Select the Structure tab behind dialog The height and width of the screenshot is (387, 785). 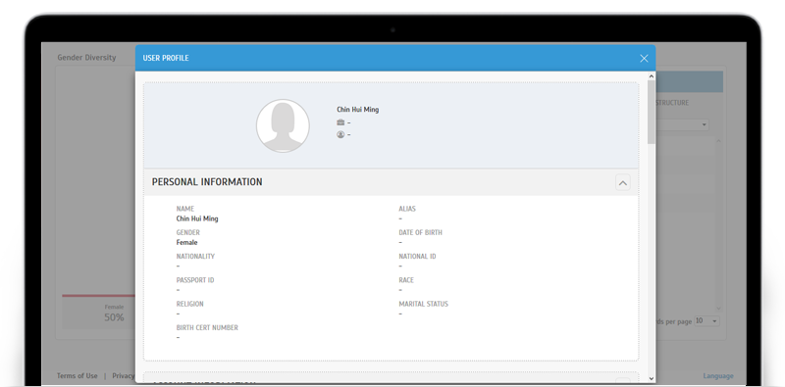[672, 103]
